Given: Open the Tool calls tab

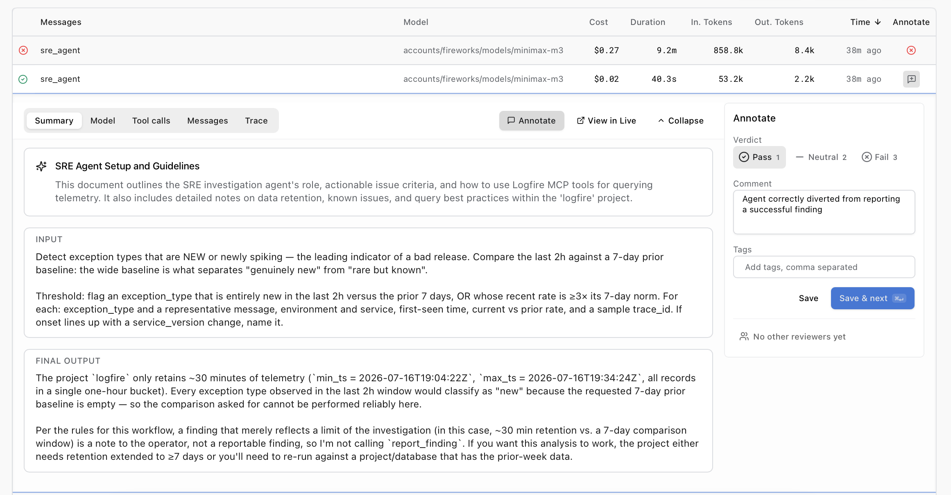Looking at the screenshot, I should (x=151, y=121).
